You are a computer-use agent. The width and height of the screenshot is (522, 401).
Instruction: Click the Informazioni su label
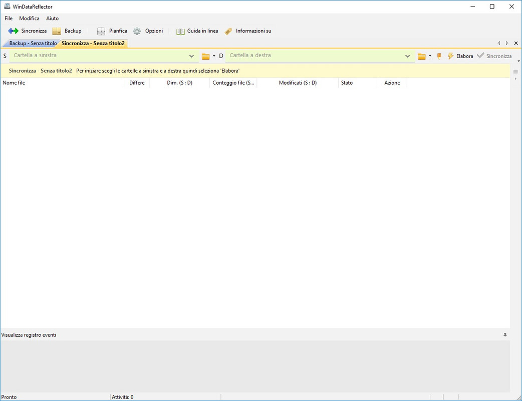click(x=253, y=31)
